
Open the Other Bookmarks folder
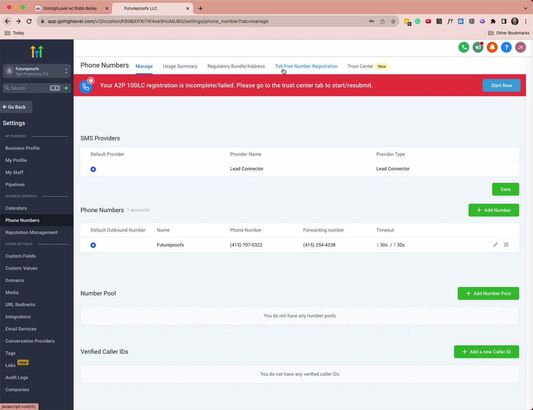pos(508,33)
